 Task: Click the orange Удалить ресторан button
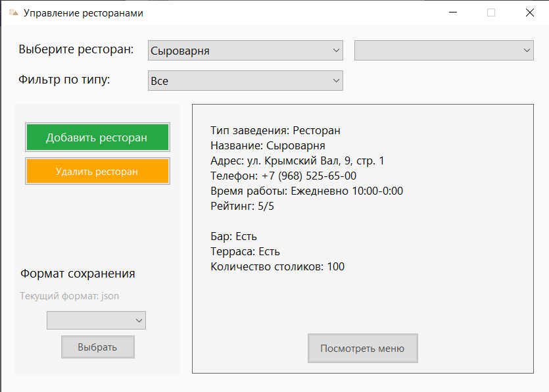coord(98,171)
